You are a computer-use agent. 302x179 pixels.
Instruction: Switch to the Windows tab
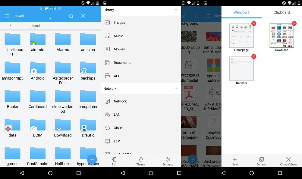241,12
